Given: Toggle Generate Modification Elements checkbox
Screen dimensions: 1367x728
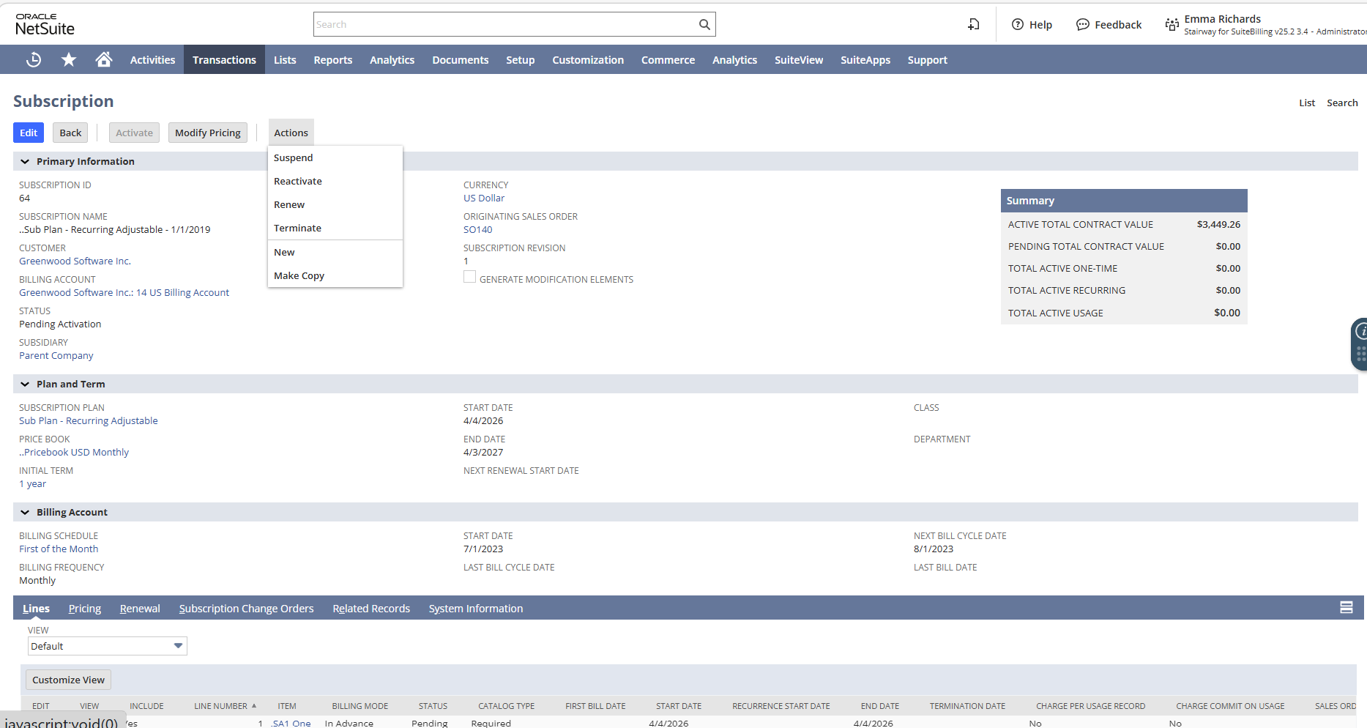Looking at the screenshot, I should point(469,278).
